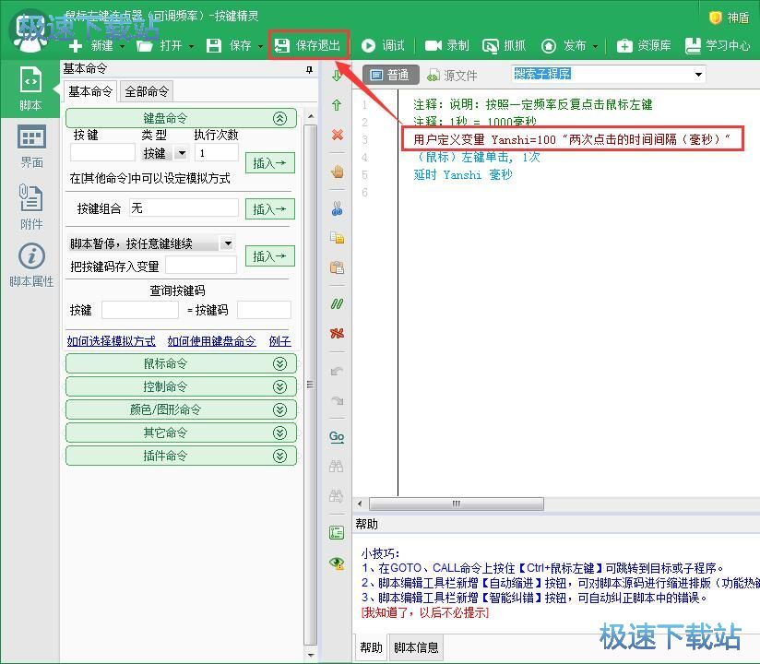Click the Go jump icon in editor toolbar
This screenshot has width=760, height=664.
click(337, 436)
